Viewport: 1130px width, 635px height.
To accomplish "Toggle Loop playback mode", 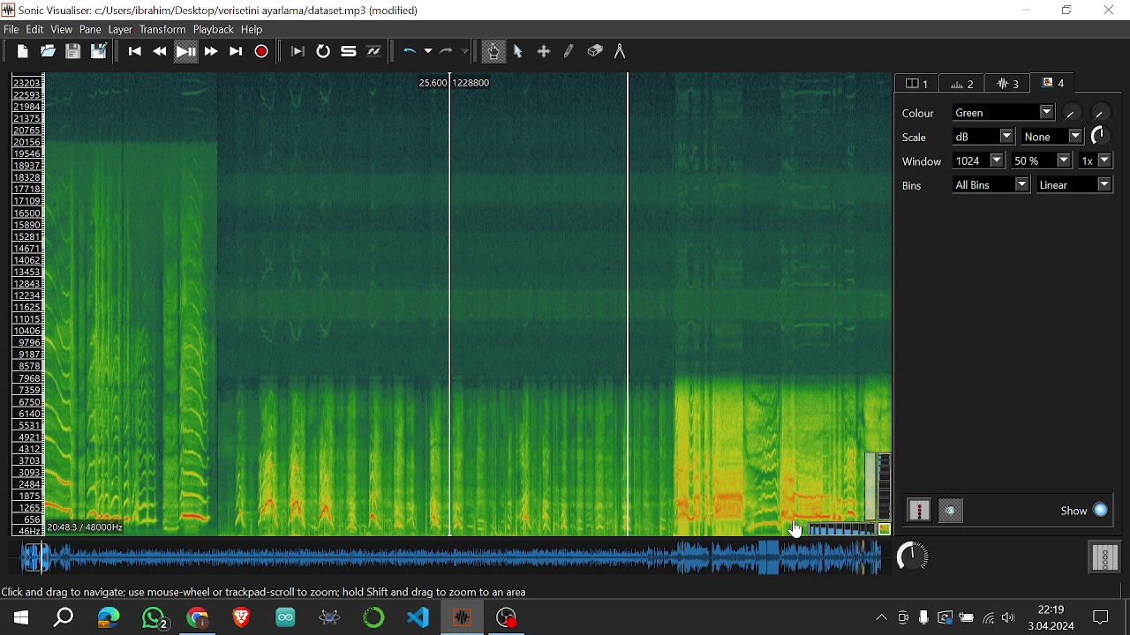I will click(323, 52).
